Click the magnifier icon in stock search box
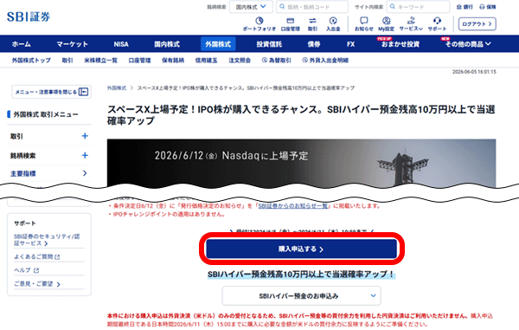This screenshot has width=519, height=330. [x=282, y=7]
